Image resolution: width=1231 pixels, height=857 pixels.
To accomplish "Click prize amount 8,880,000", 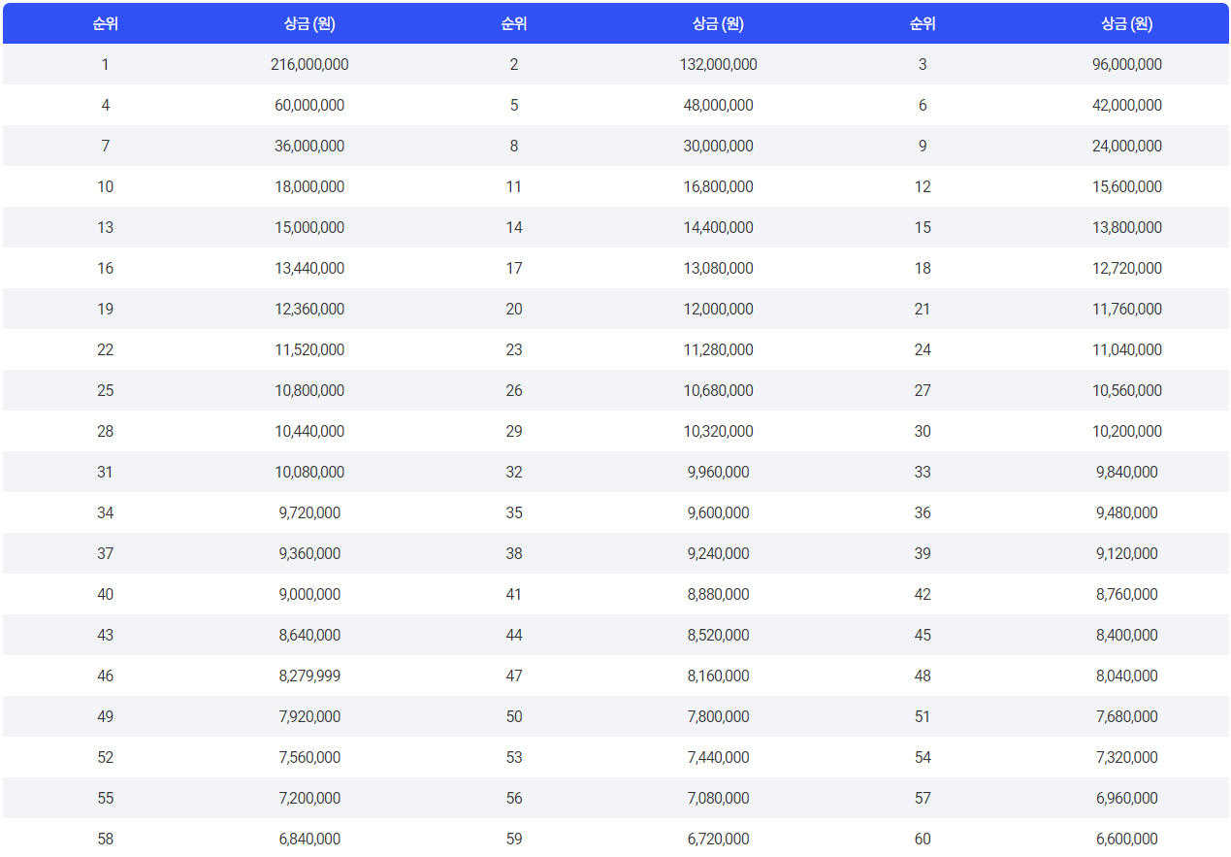I will (x=718, y=594).
